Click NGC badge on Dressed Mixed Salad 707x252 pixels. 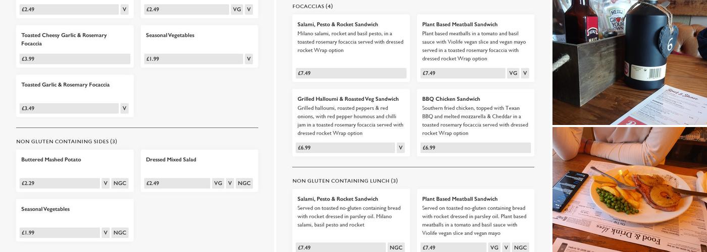(244, 183)
